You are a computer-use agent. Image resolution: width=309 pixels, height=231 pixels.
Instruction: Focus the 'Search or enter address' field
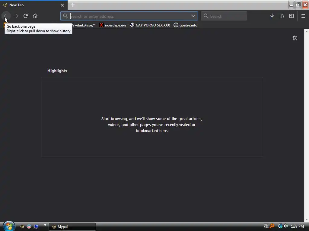click(x=129, y=16)
